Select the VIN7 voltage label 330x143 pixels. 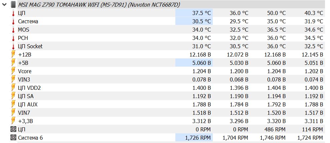coord(24,113)
